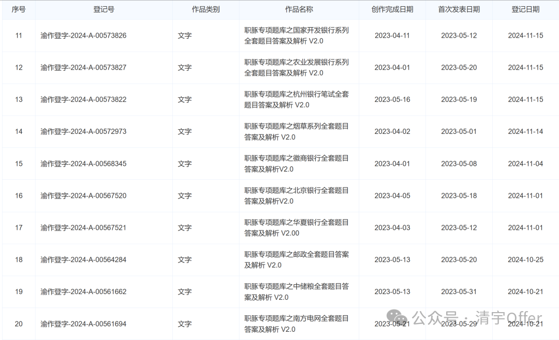Click registration date 2024-10-25

(x=525, y=260)
